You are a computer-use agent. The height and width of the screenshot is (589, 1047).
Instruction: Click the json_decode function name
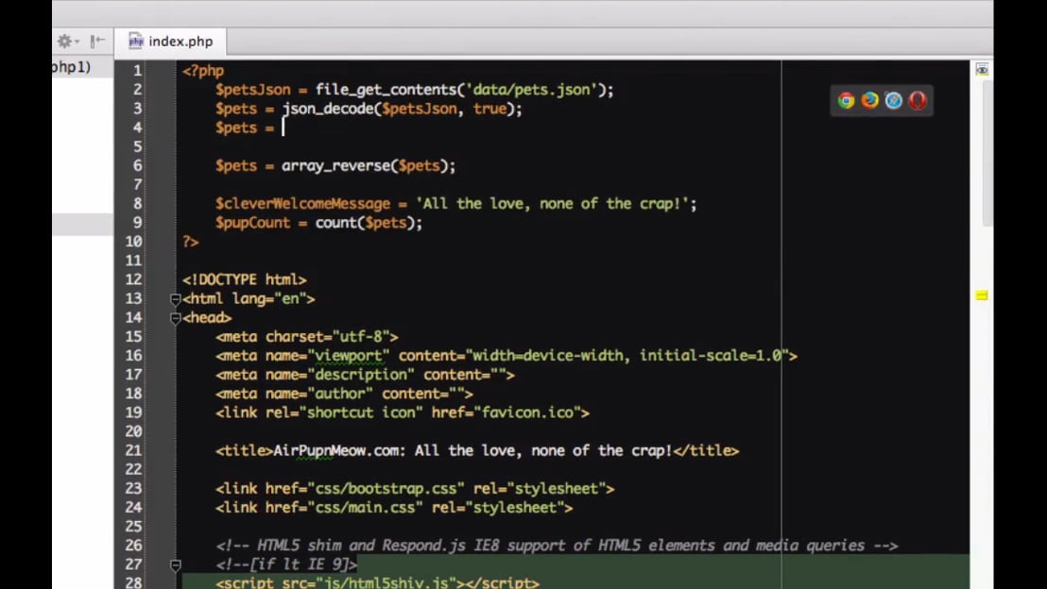pyautogui.click(x=327, y=109)
